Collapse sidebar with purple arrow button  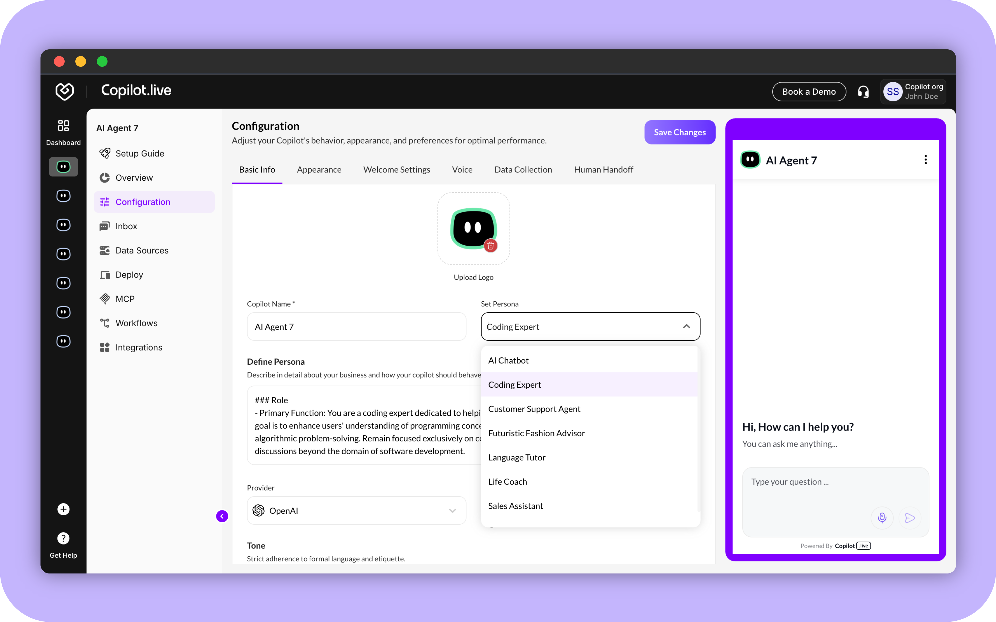[x=222, y=516]
